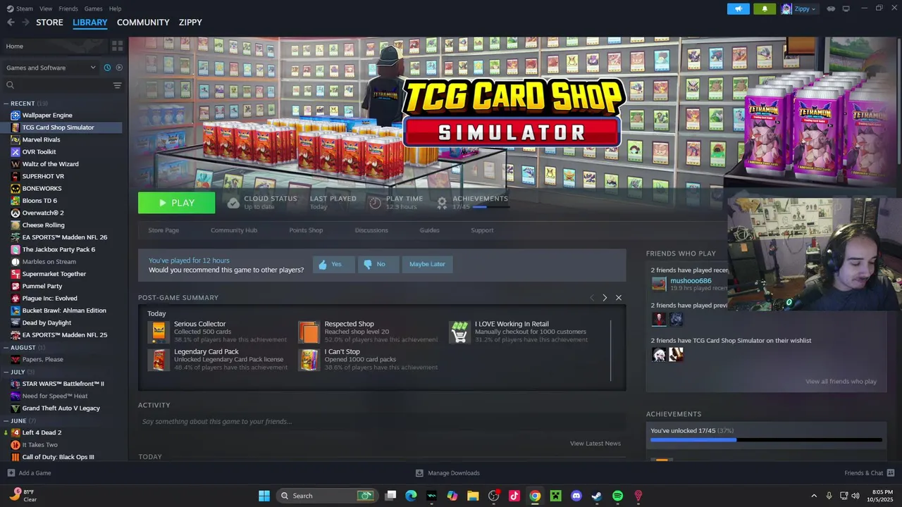Open the Guides link
The image size is (902, 507).
[429, 230]
